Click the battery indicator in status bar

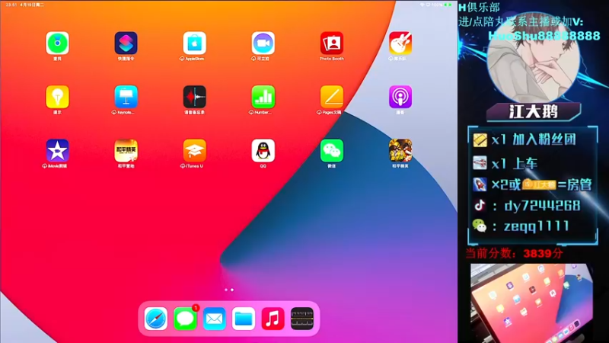pos(448,5)
